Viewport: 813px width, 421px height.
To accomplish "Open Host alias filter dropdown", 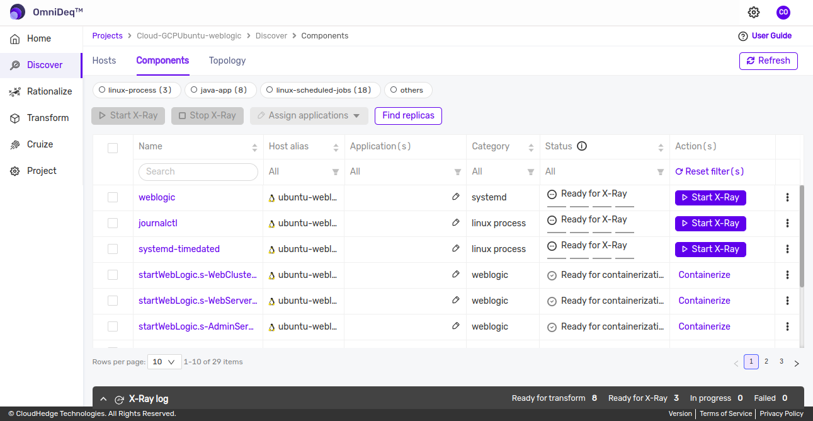I will pyautogui.click(x=335, y=172).
